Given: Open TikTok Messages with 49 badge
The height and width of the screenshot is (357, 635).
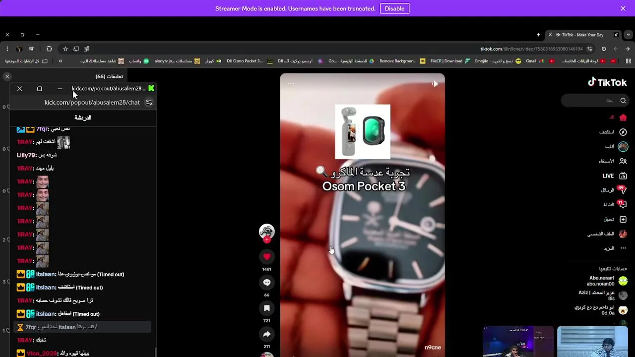Looking at the screenshot, I should coord(622,190).
